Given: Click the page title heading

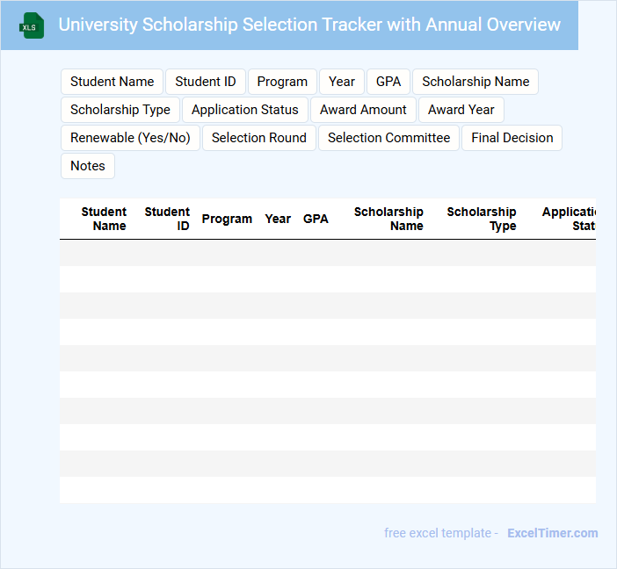Looking at the screenshot, I should coord(309,25).
